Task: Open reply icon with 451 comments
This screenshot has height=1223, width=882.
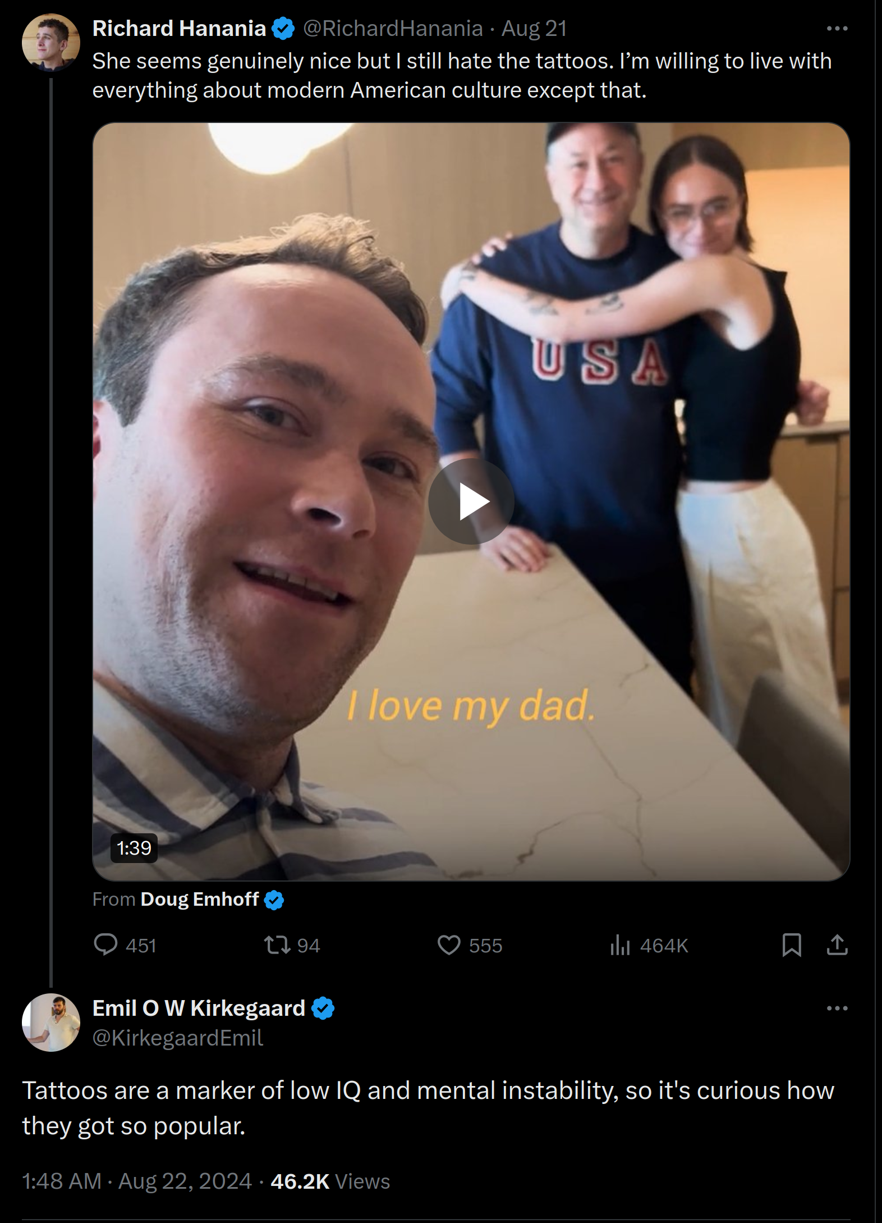Action: coord(105,945)
